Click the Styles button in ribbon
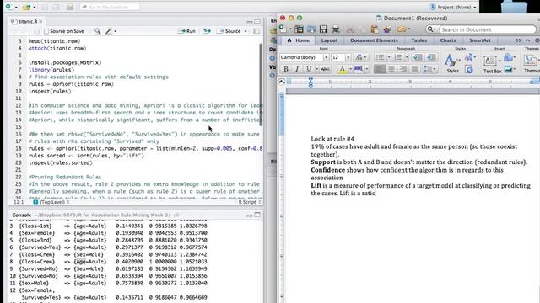540x303 pixels. [452, 63]
